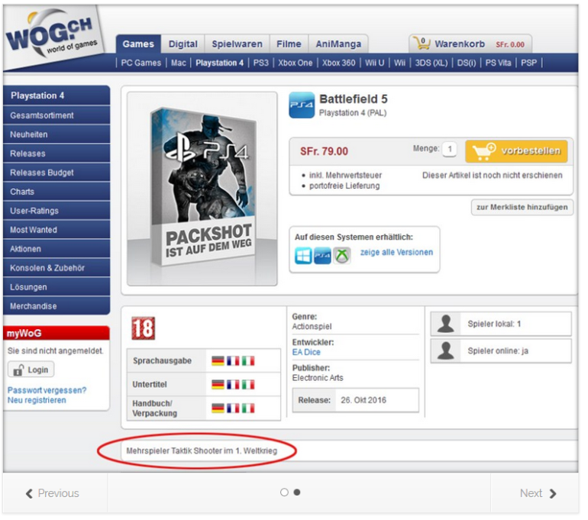This screenshot has height=520, width=588.
Task: Click the German flag in Handbuch/Verpackung row
Action: pos(218,409)
